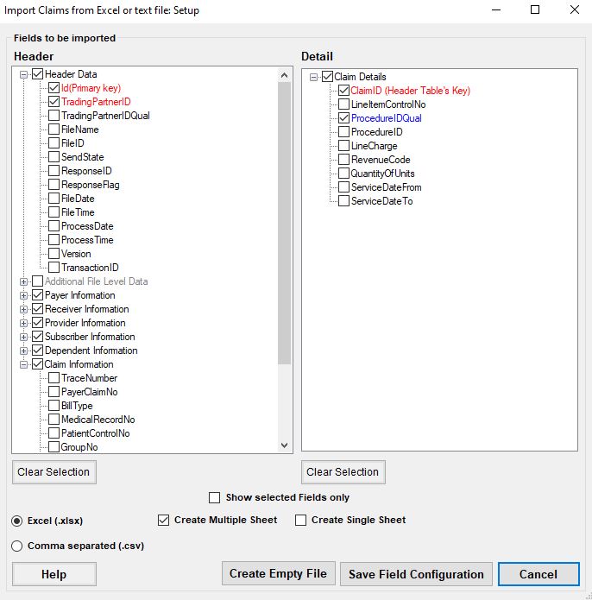Check Create Single Sheet option
The height and width of the screenshot is (600, 592).
click(300, 521)
